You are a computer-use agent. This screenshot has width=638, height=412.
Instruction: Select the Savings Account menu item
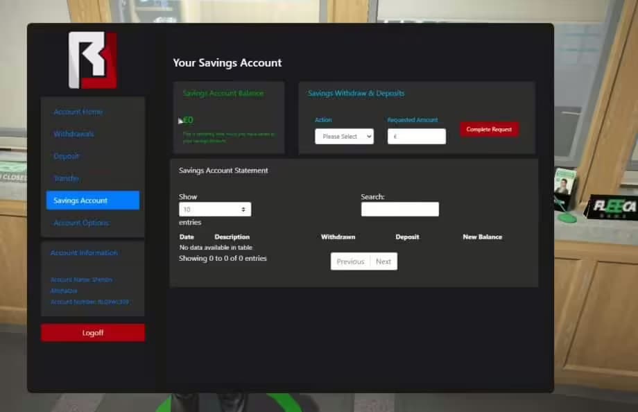[79, 200]
